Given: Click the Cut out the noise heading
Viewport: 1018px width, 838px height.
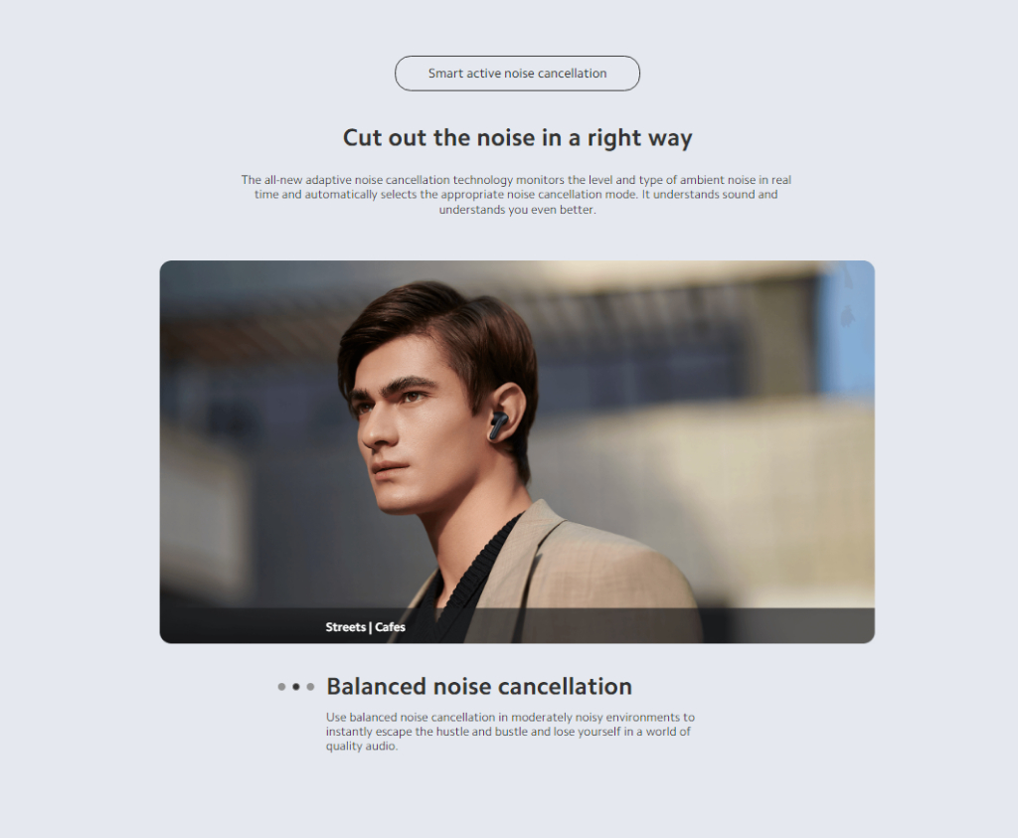Looking at the screenshot, I should click(517, 137).
